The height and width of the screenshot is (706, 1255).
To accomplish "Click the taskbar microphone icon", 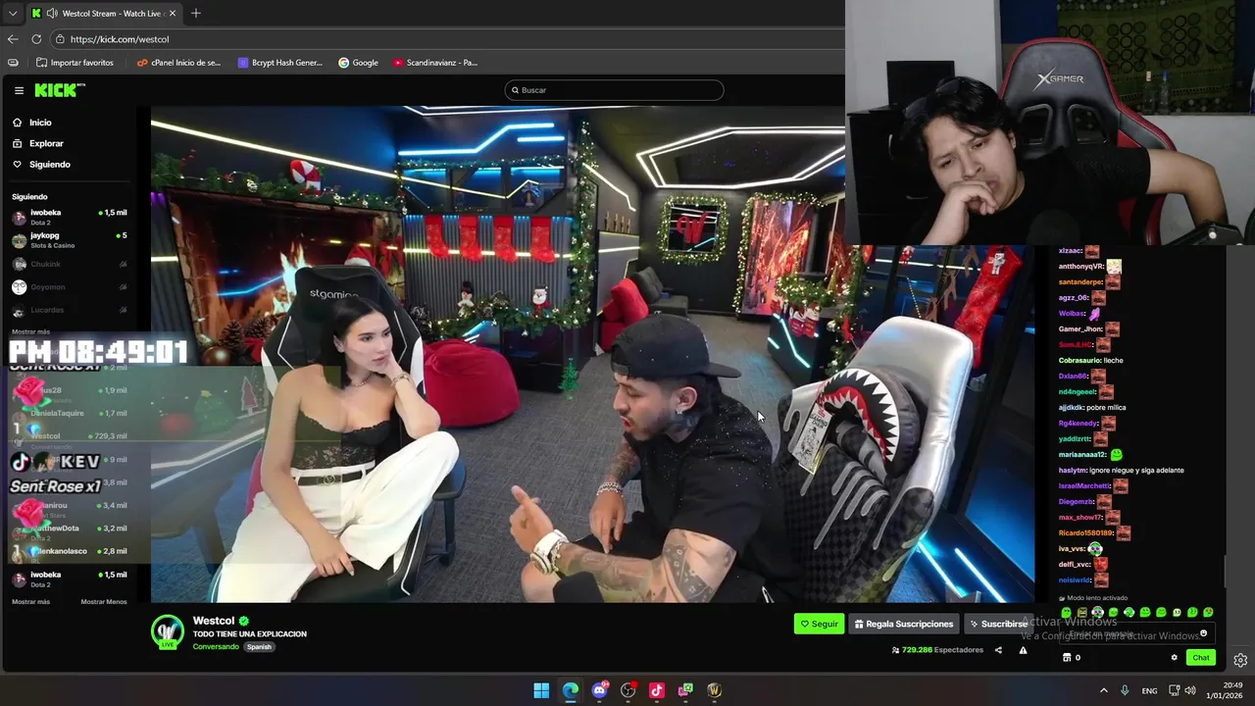I will pyautogui.click(x=1125, y=690).
